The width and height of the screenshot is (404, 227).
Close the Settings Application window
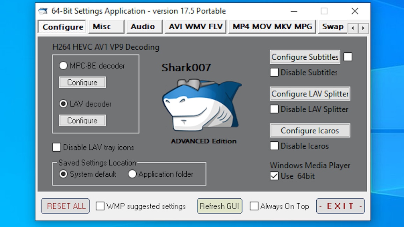pos(355,11)
